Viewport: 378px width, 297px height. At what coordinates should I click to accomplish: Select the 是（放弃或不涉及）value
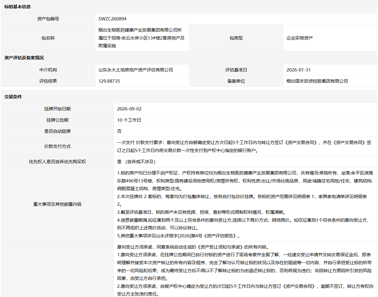(x=136, y=162)
